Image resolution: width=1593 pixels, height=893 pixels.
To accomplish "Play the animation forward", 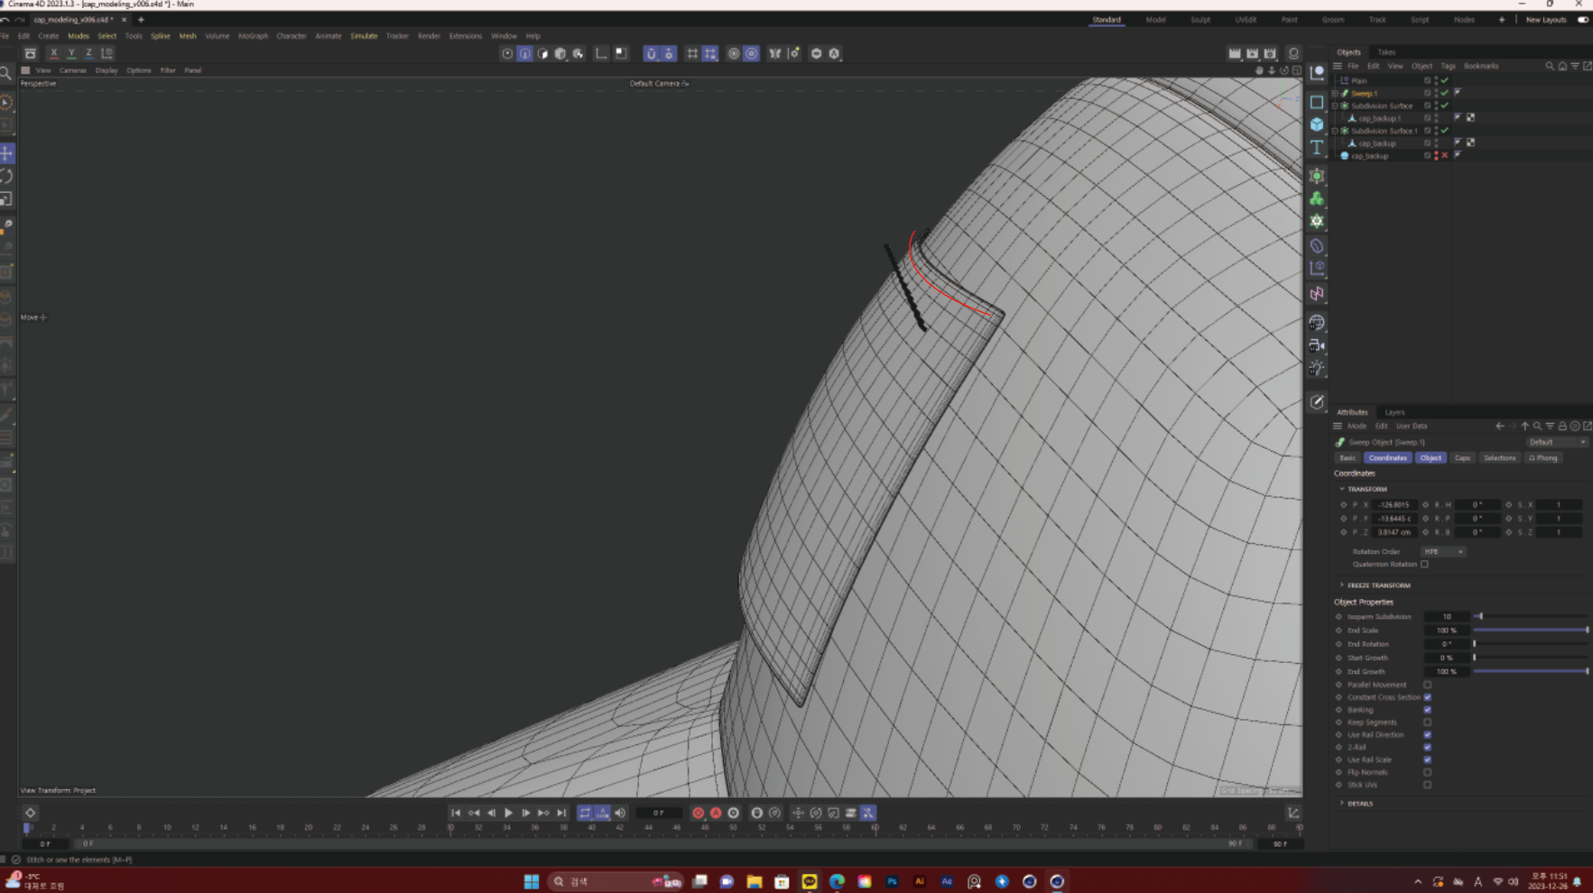I will [508, 813].
